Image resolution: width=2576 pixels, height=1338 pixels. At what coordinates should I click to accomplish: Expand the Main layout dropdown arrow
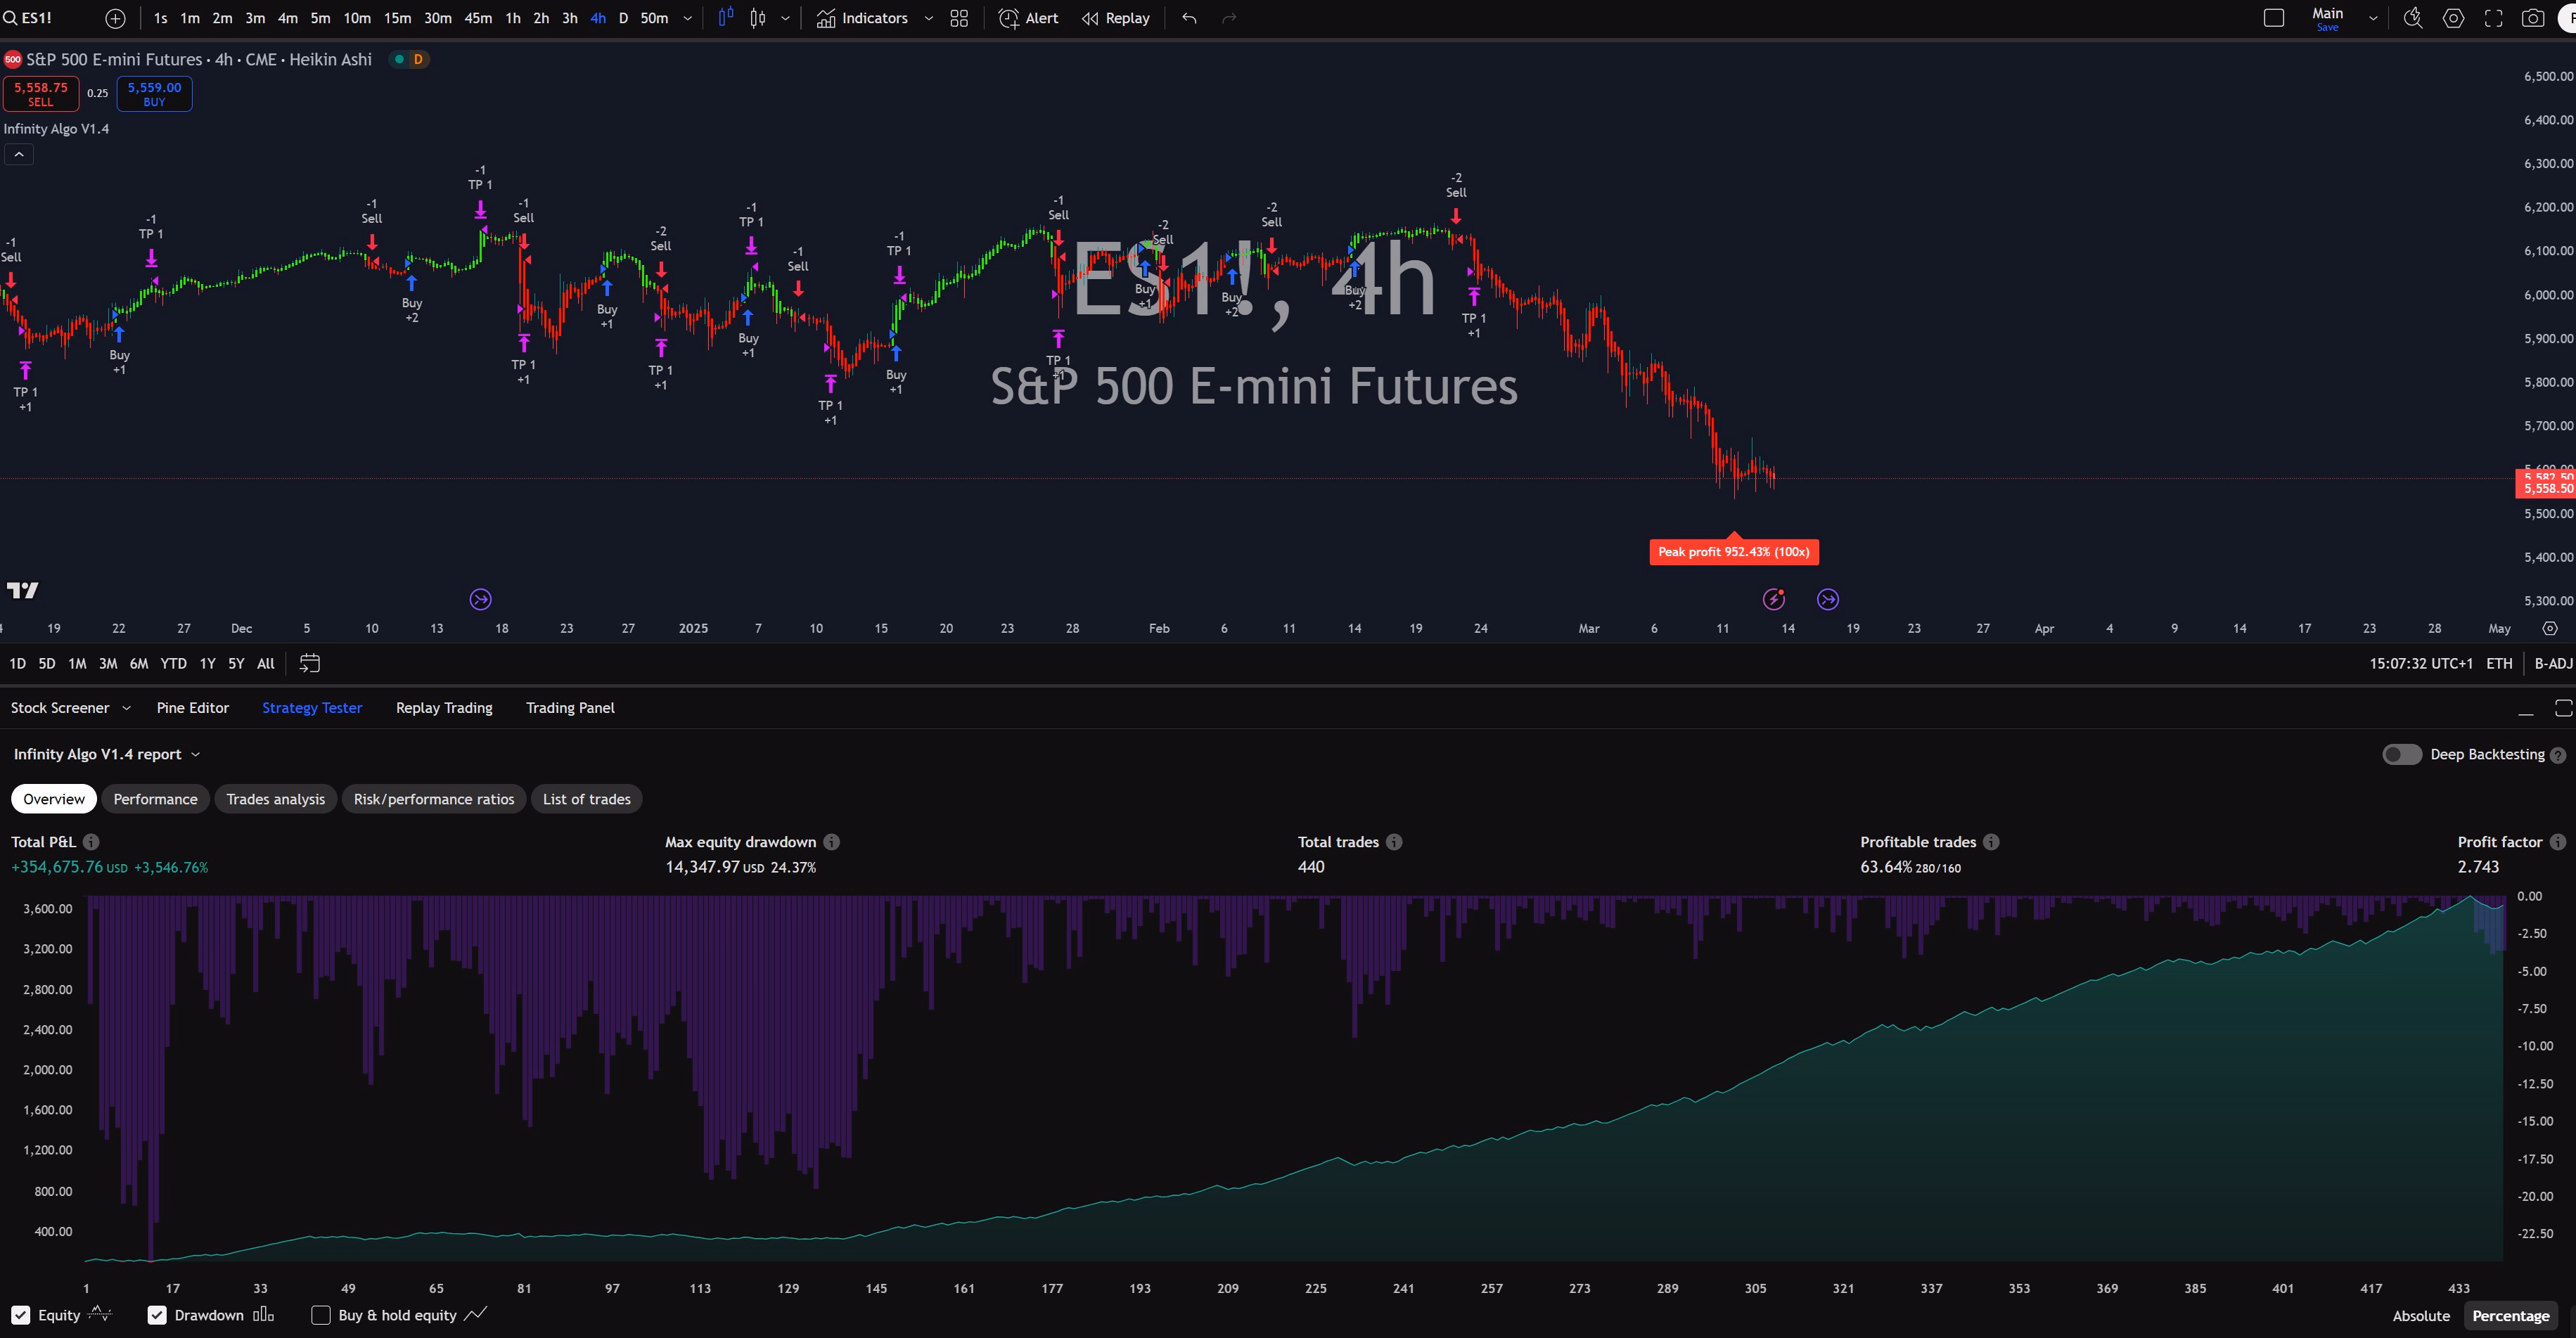click(x=2373, y=18)
